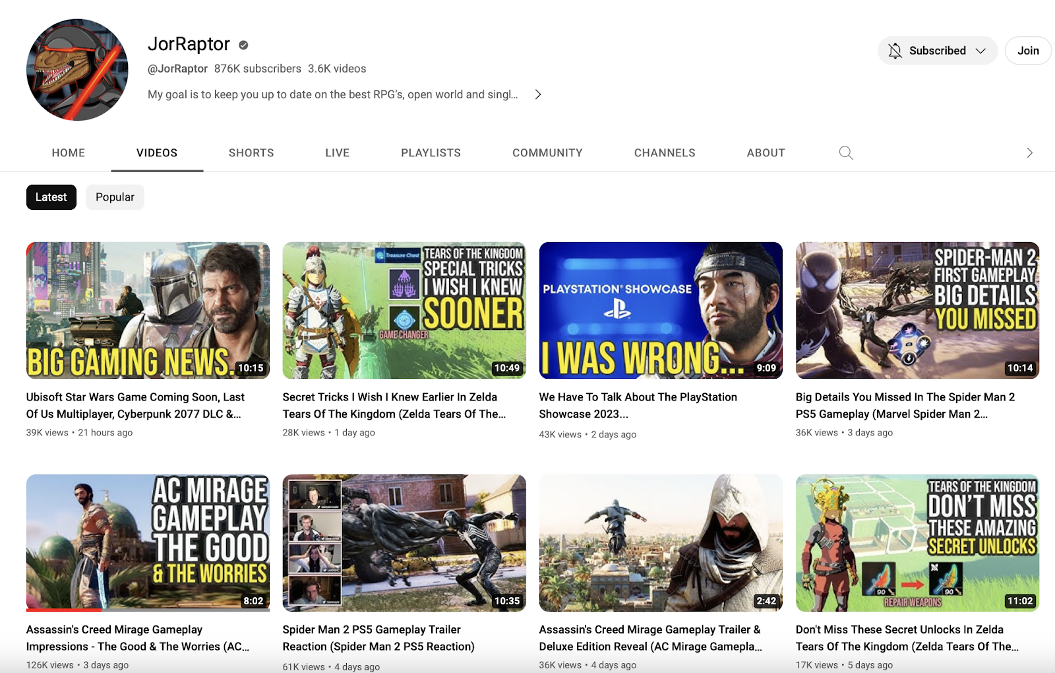Show more tabs with the right chevron

point(1029,153)
